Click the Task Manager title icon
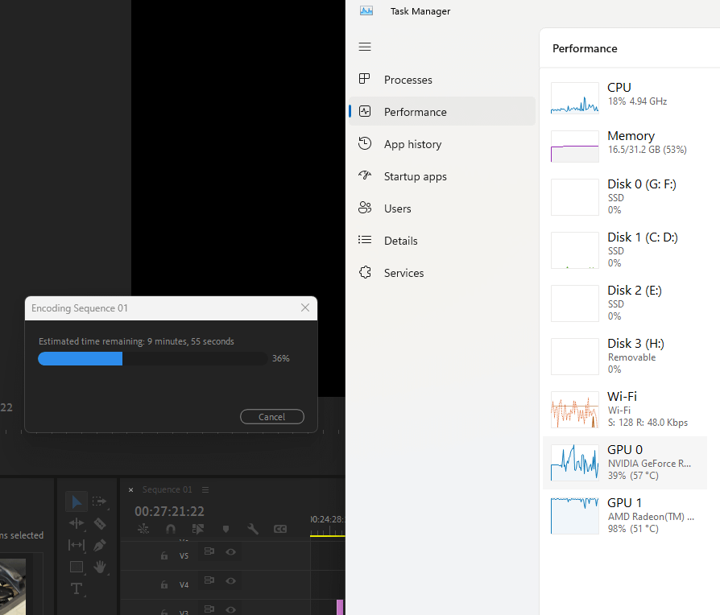The image size is (720, 615). (x=366, y=10)
